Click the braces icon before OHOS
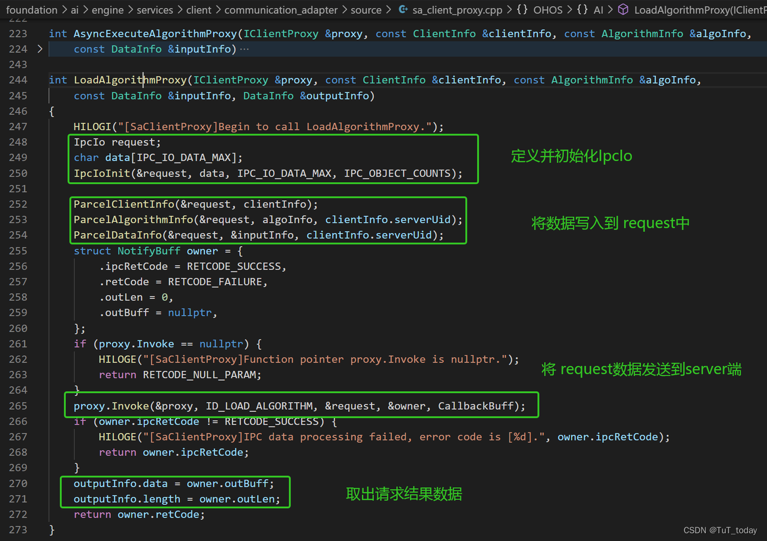 coord(522,10)
